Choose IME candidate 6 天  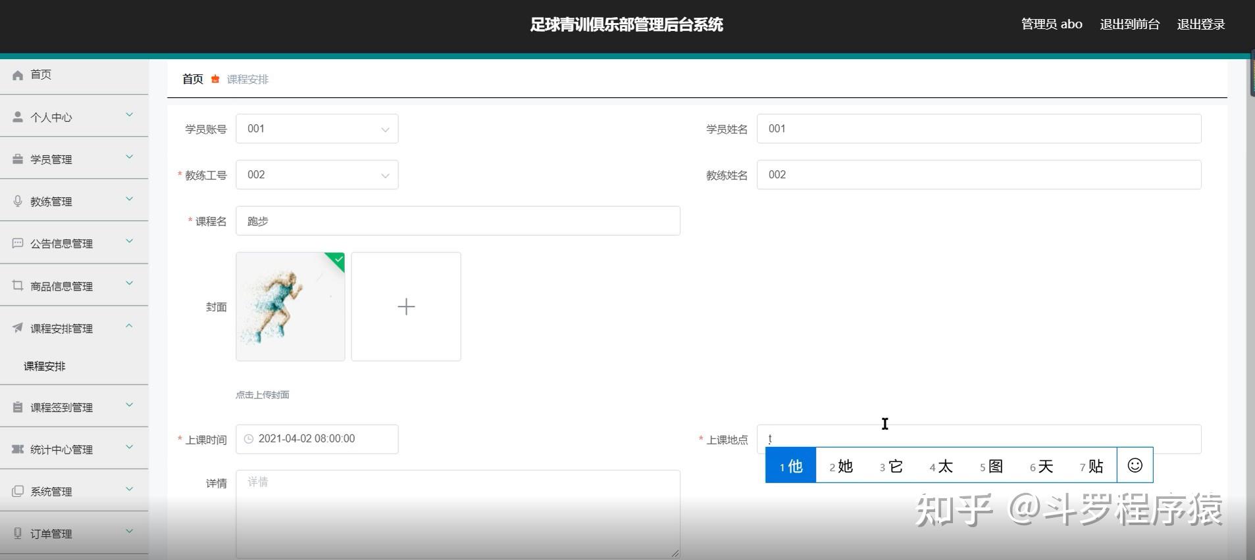click(x=1041, y=466)
